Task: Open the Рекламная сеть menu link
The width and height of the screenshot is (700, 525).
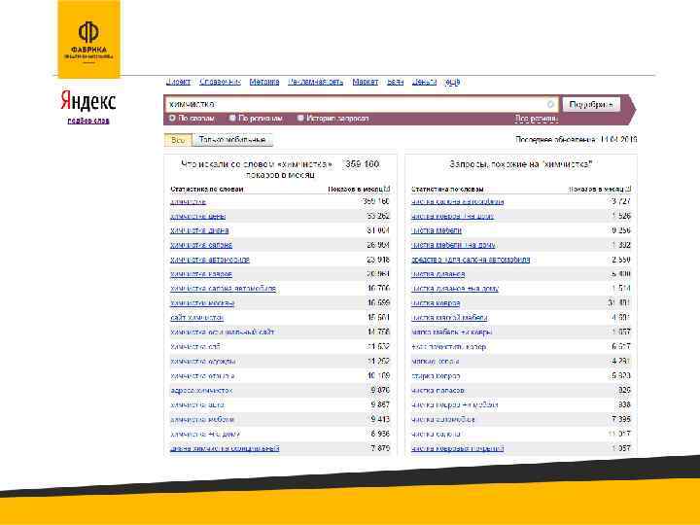Action: click(316, 82)
